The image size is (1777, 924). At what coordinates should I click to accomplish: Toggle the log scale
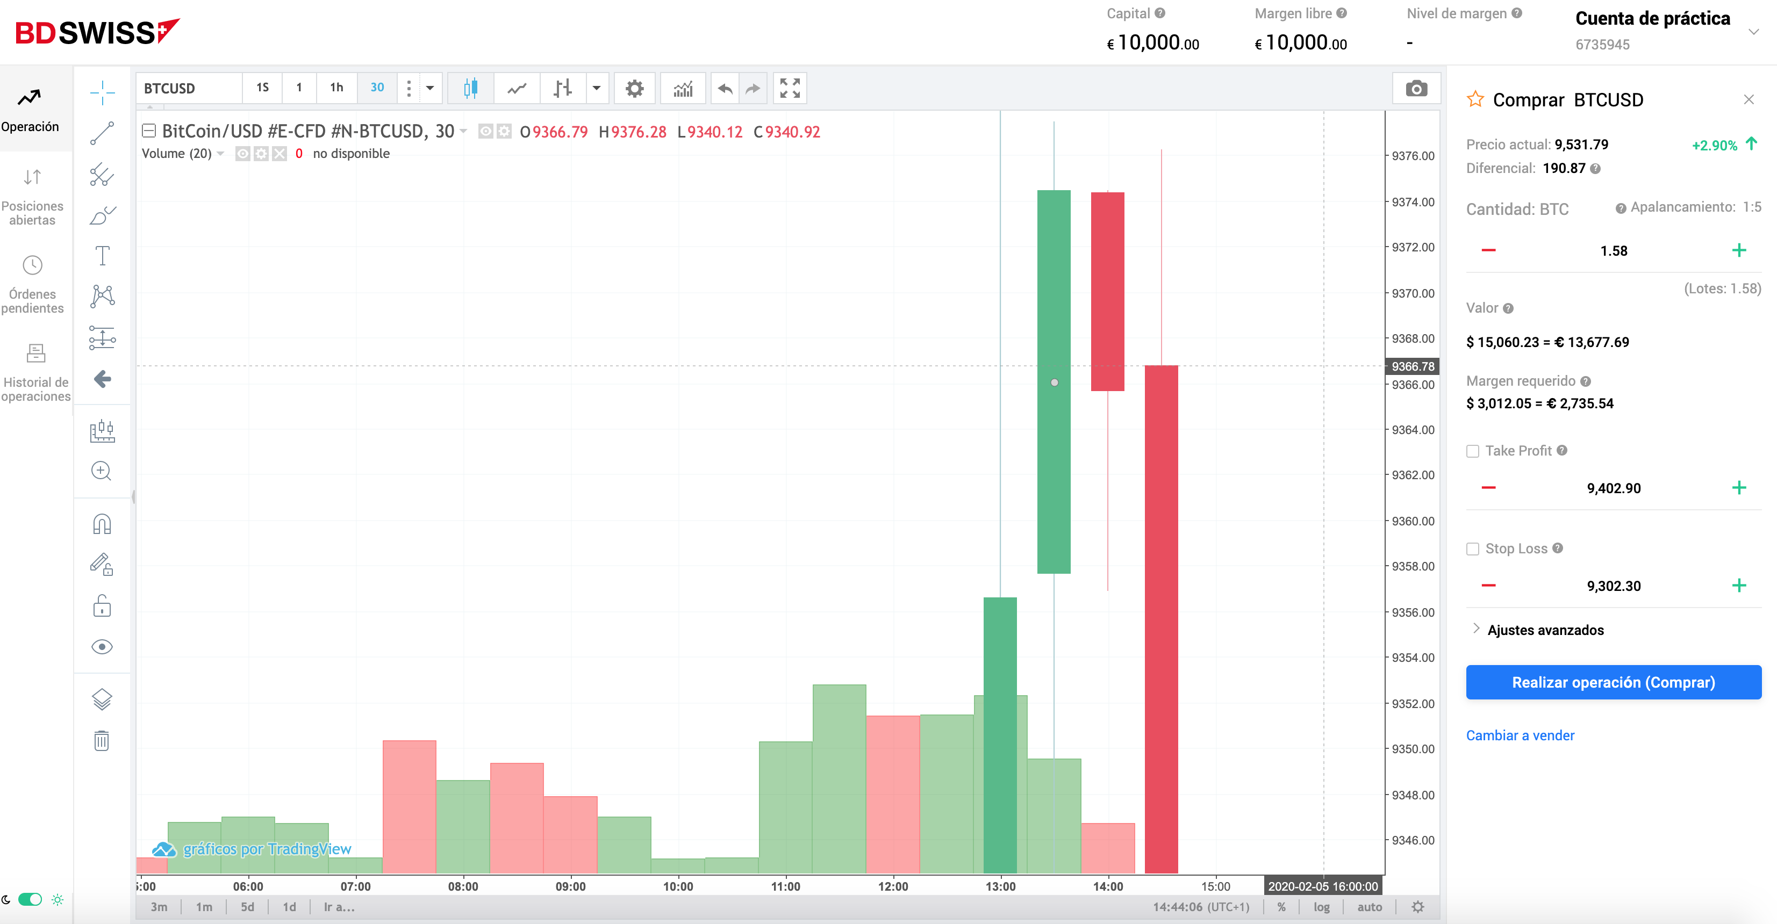tap(1322, 907)
